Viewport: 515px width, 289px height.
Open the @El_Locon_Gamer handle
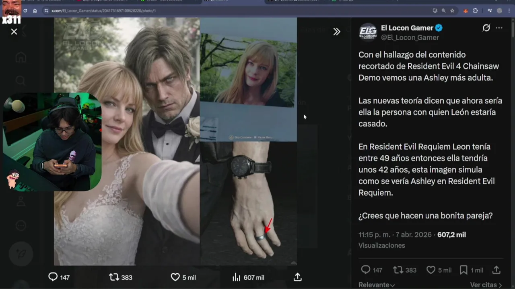(410, 37)
